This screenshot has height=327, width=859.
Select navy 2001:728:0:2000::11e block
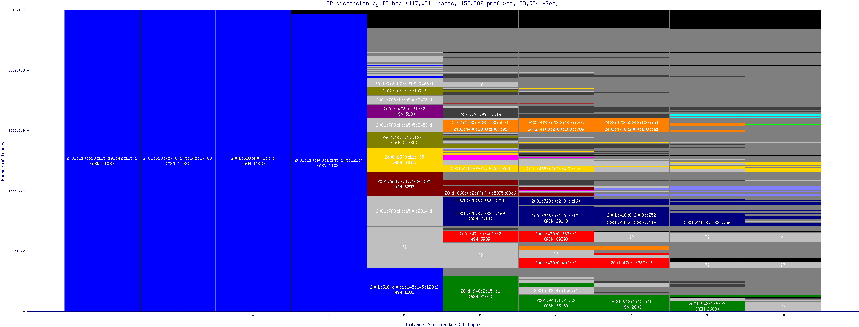[631, 222]
